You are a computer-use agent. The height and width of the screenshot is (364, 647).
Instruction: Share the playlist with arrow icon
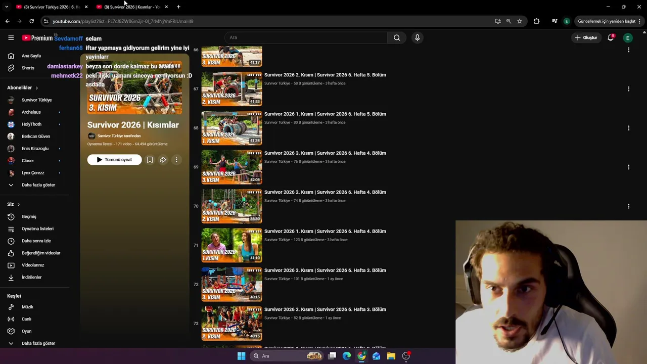click(x=163, y=160)
